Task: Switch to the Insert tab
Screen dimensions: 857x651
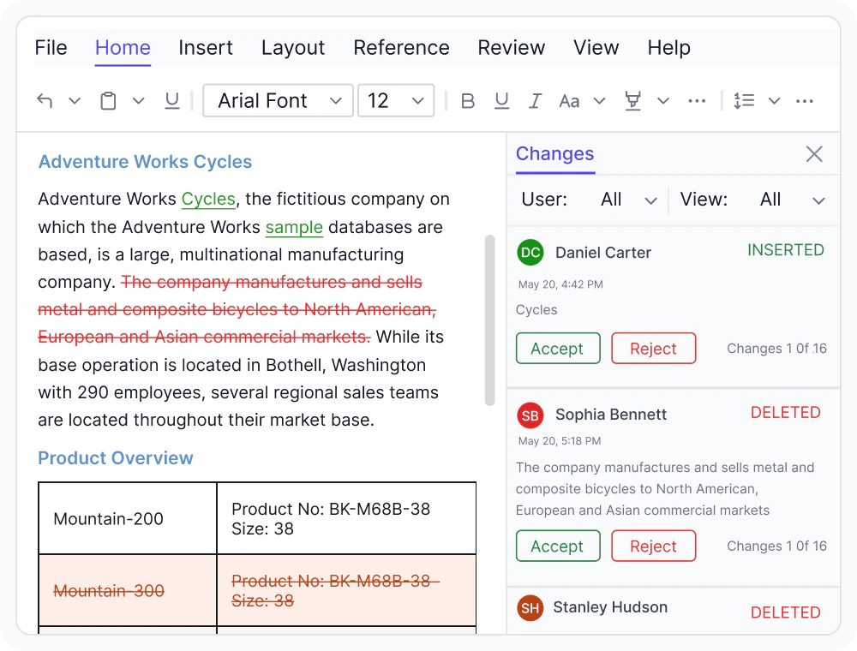Action: [x=206, y=48]
